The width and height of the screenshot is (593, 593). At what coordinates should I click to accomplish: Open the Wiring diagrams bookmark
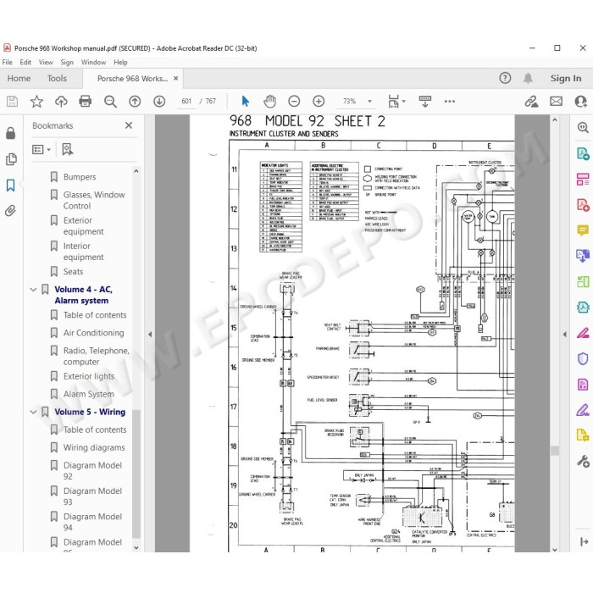(94, 448)
